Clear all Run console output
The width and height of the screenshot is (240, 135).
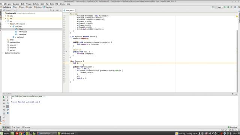(7, 113)
